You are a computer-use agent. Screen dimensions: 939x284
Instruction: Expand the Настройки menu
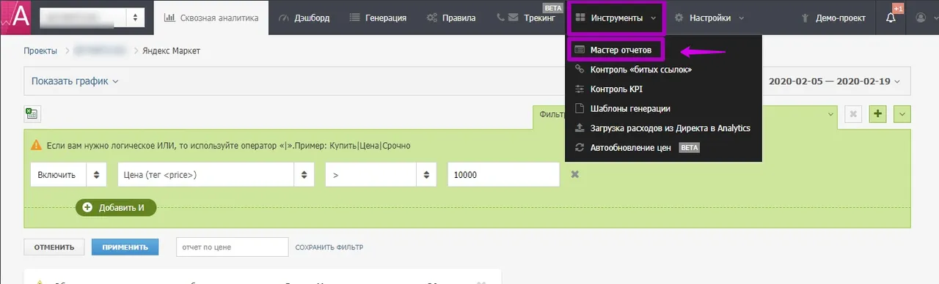pyautogui.click(x=709, y=18)
